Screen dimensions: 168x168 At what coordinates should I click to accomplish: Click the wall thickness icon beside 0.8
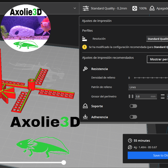131,96
